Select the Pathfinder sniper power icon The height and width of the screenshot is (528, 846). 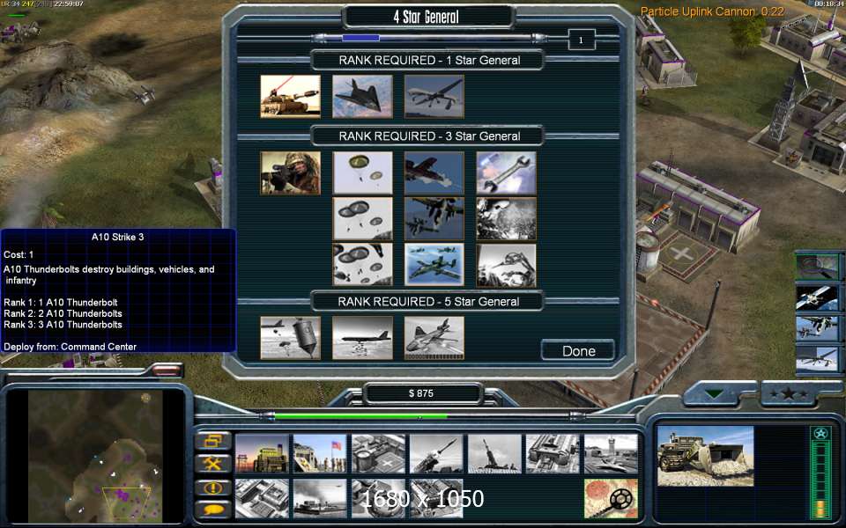[290, 172]
